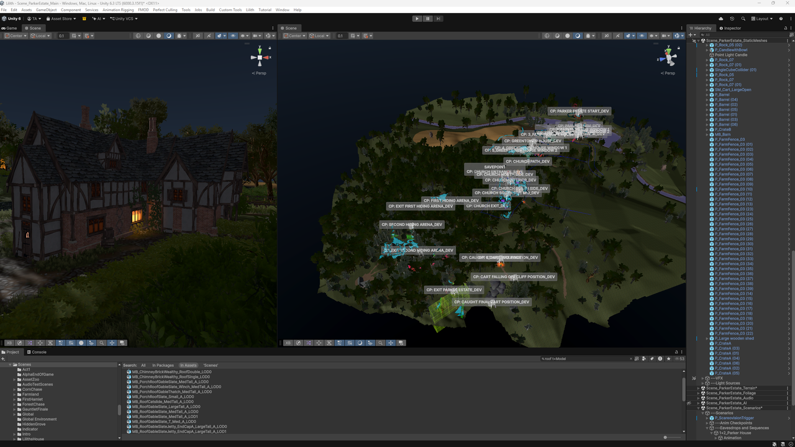795x447 pixels.
Task: Open the Asset Store dropdown
Action: 61,19
